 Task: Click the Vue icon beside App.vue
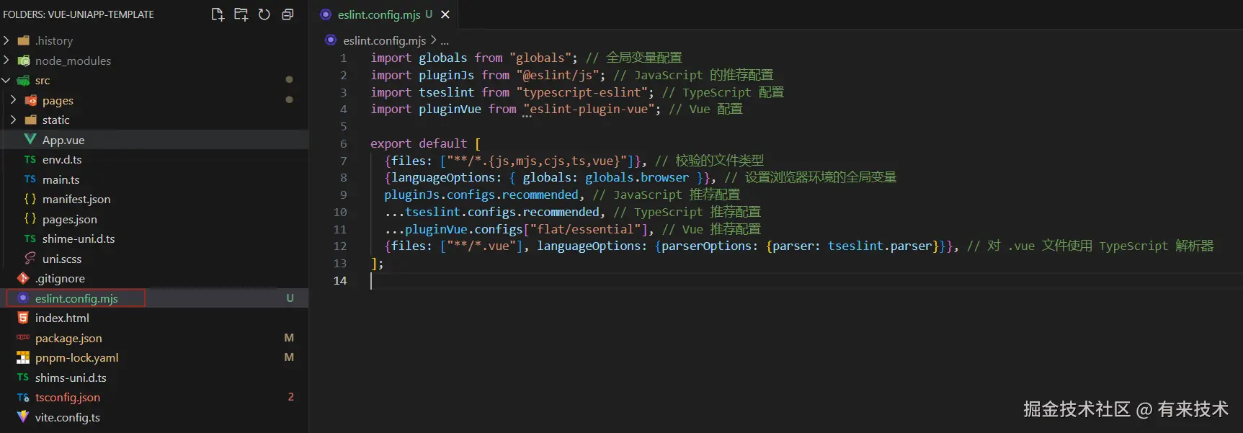30,140
